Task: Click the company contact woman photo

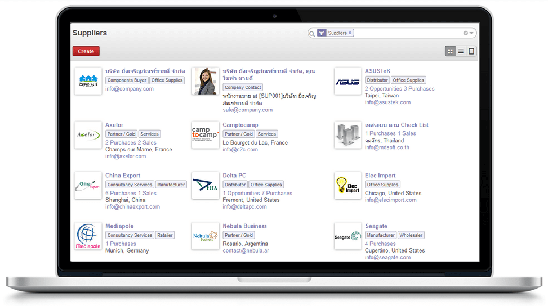Action: tap(206, 81)
